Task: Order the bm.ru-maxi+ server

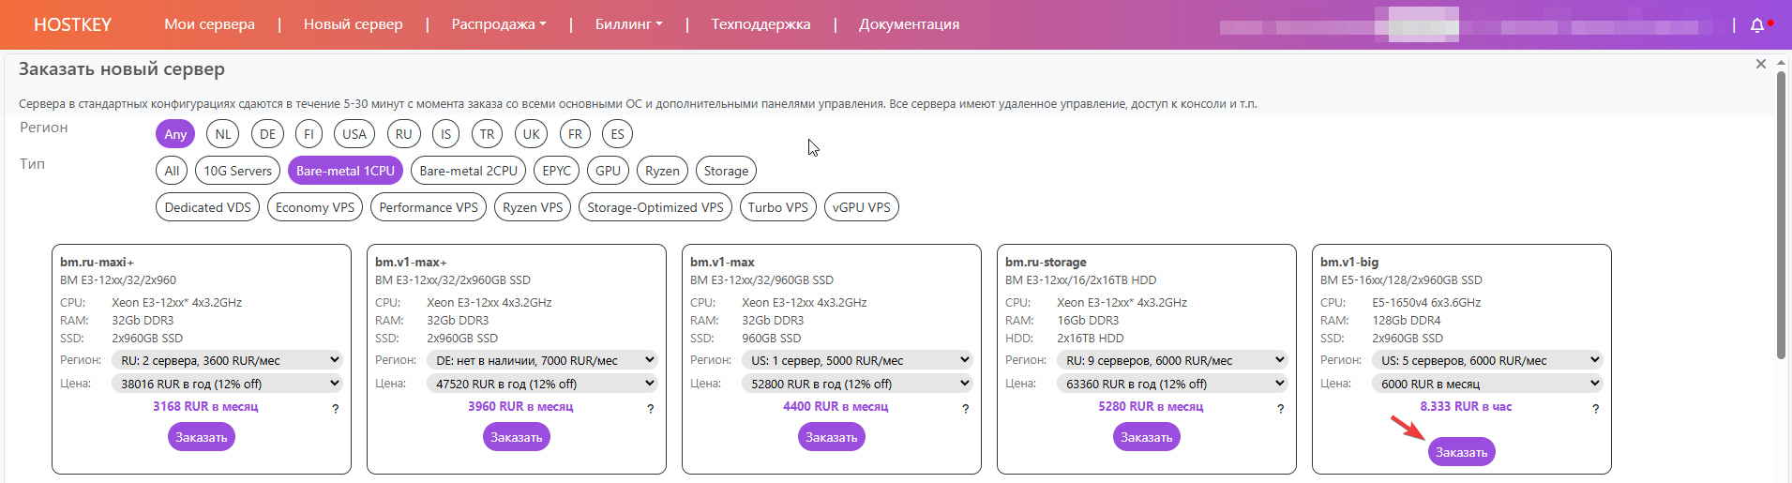Action: [x=202, y=437]
